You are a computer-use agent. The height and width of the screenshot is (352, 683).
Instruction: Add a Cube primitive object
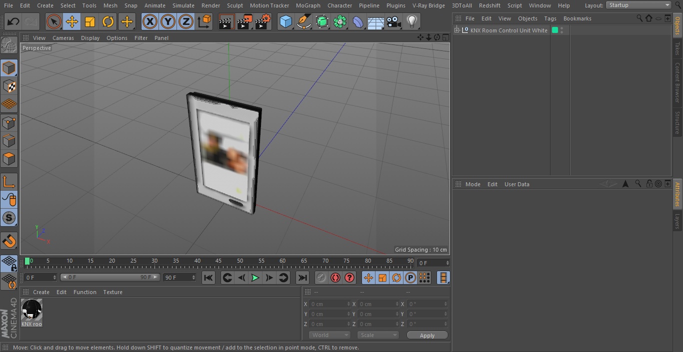285,21
